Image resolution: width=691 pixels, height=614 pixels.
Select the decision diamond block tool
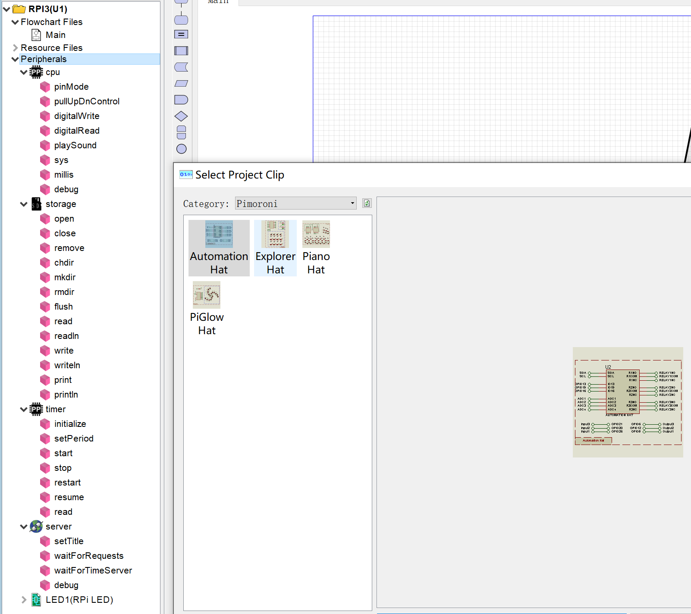181,116
